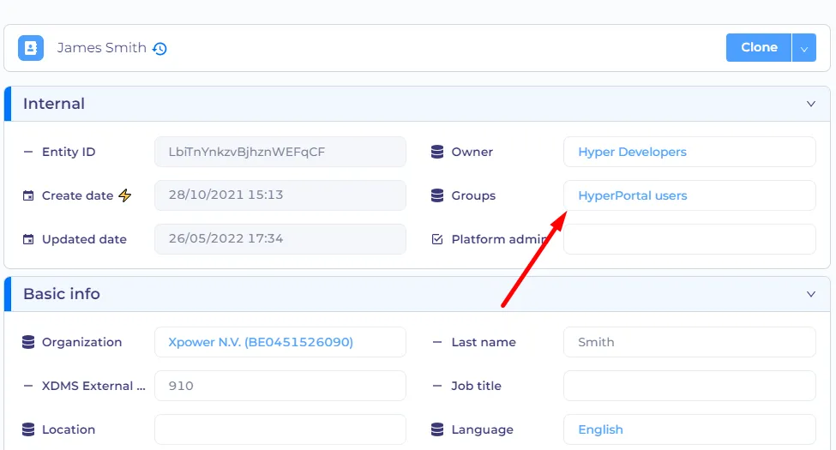
Task: Click the database icon beside Owner
Action: (x=437, y=152)
